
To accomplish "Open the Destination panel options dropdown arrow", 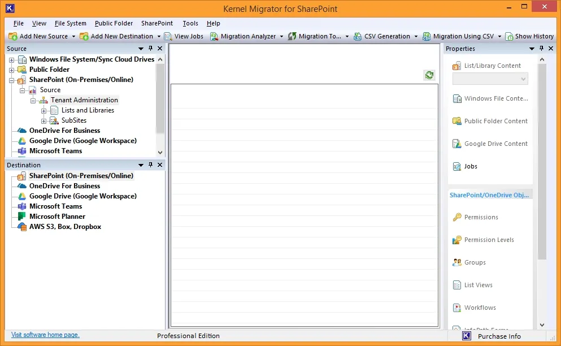I will 141,165.
